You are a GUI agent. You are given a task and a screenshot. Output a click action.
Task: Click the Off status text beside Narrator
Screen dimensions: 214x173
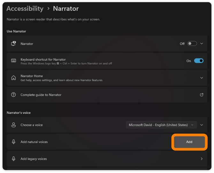[182, 44]
